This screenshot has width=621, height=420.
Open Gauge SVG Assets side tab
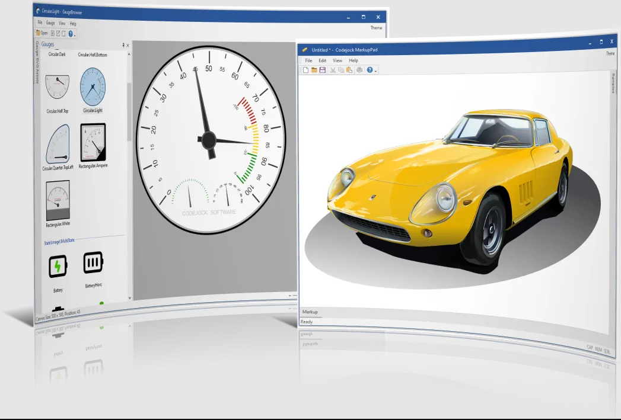pos(37,62)
